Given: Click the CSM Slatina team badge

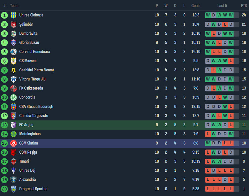Looking at the screenshot, I should pyautogui.click(x=13, y=143).
